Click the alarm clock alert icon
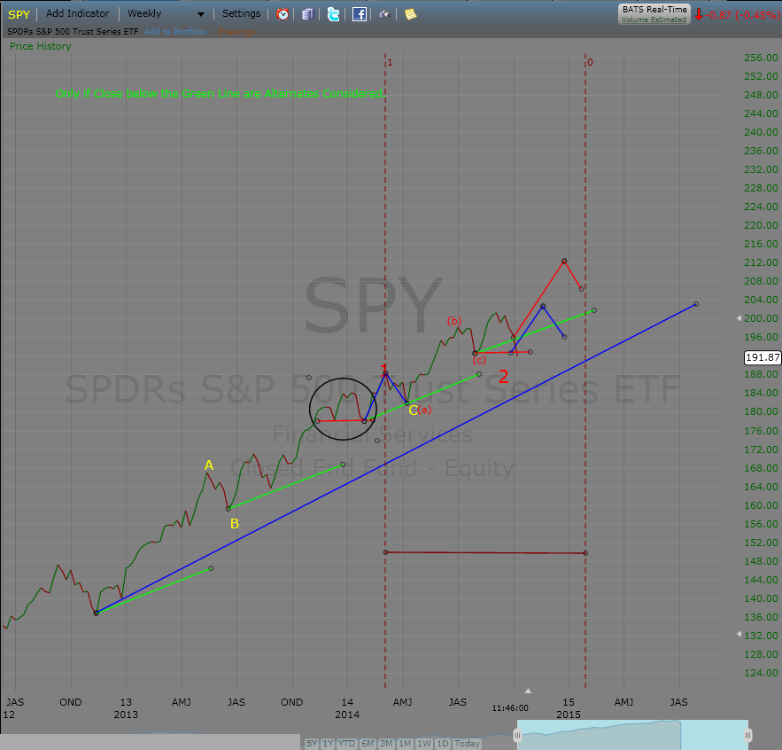 [283, 14]
